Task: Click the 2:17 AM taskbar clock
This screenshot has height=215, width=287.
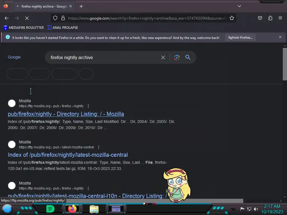Action: (x=272, y=206)
